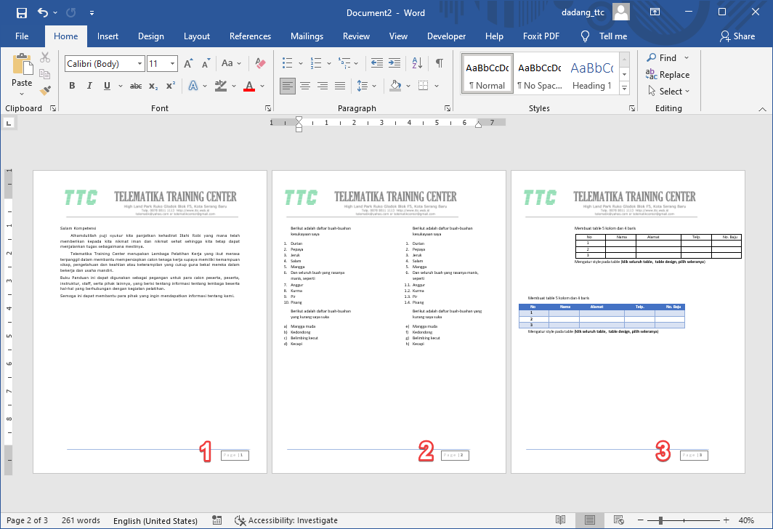This screenshot has width=773, height=529.
Task: Click the Share button
Action: click(737, 36)
